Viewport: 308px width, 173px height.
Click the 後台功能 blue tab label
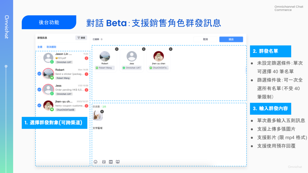[49, 22]
